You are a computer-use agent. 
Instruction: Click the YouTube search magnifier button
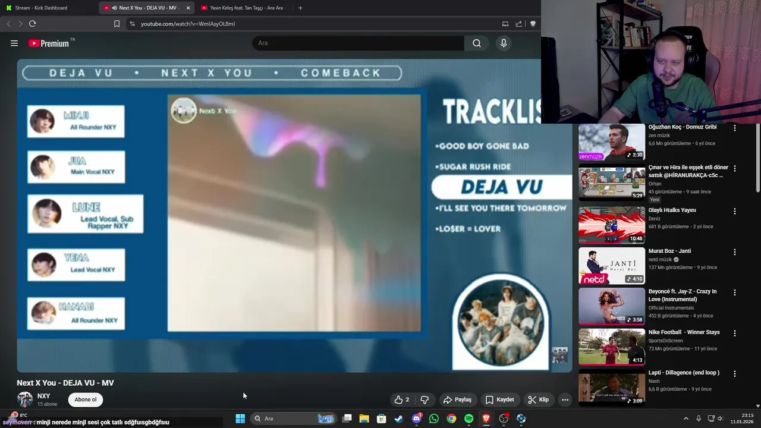(477, 43)
